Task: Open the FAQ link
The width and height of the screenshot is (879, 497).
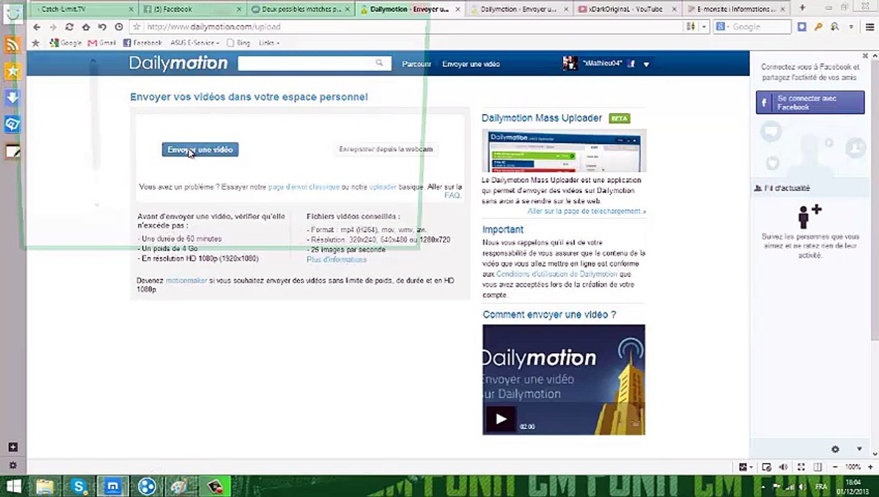Action: (453, 195)
